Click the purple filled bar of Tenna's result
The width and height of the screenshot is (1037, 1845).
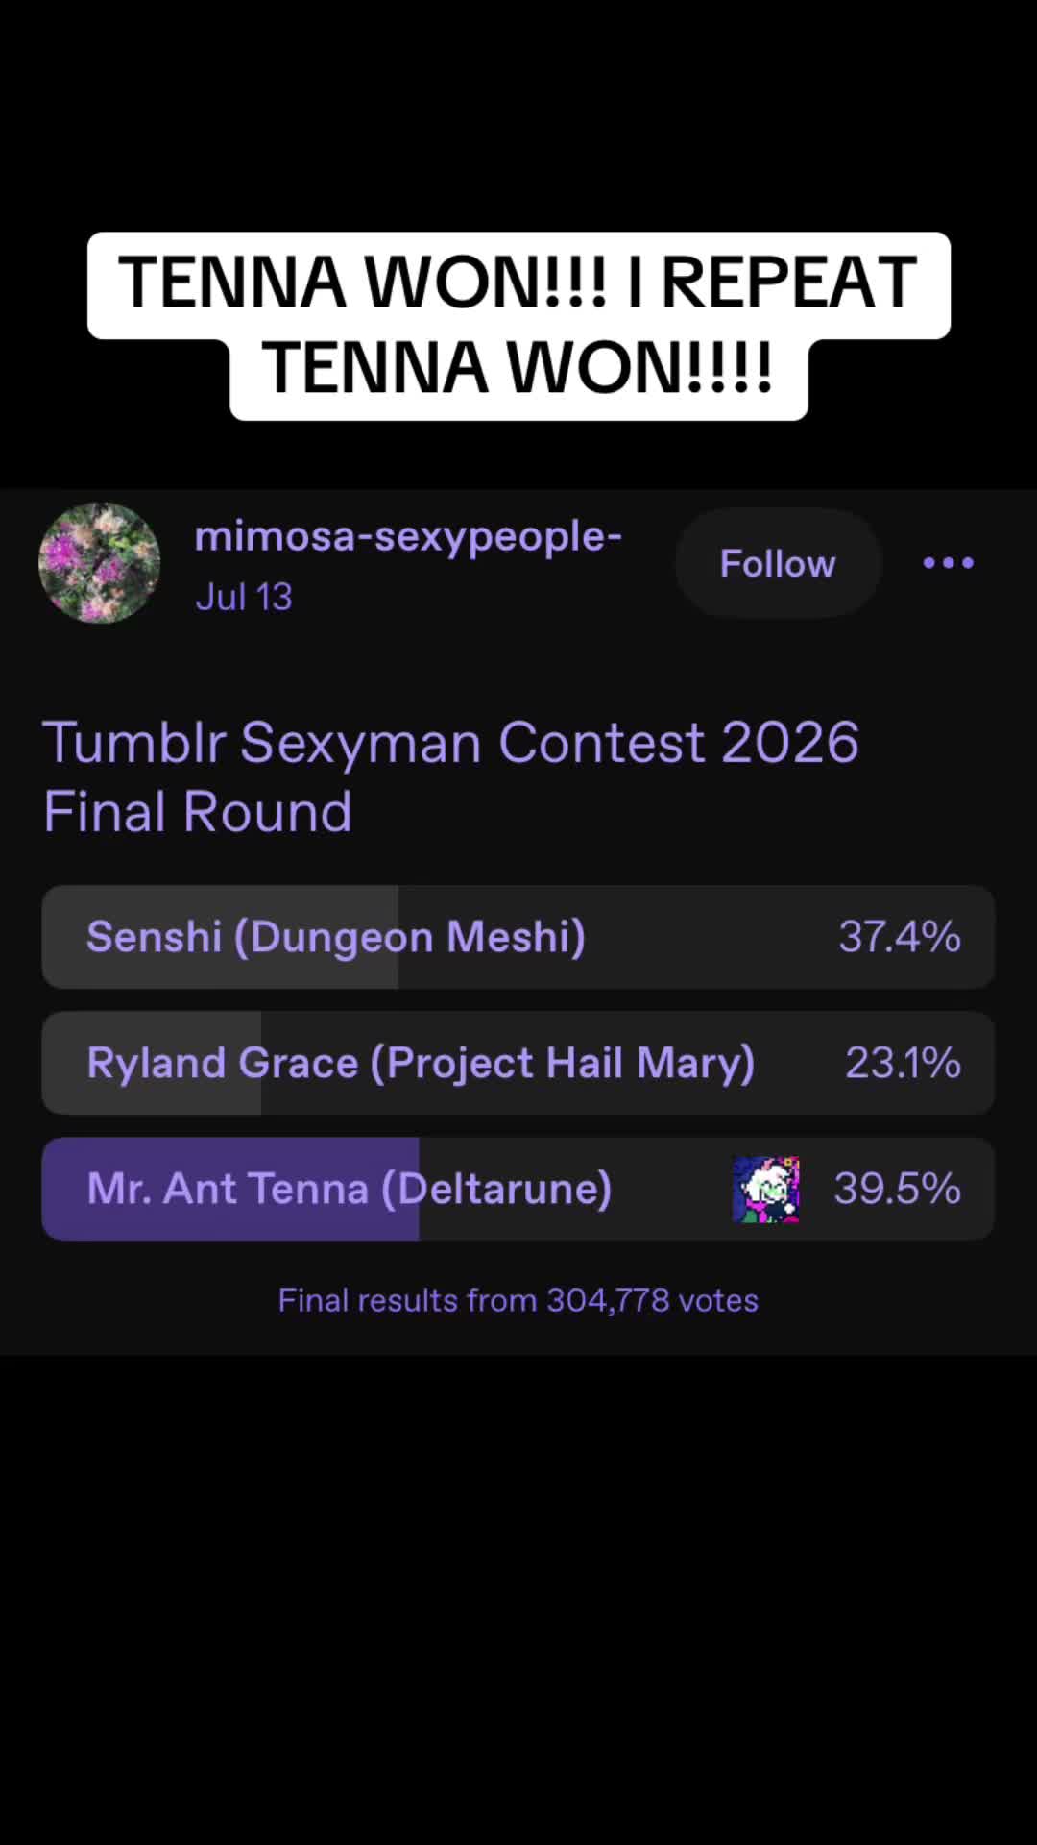230,1189
